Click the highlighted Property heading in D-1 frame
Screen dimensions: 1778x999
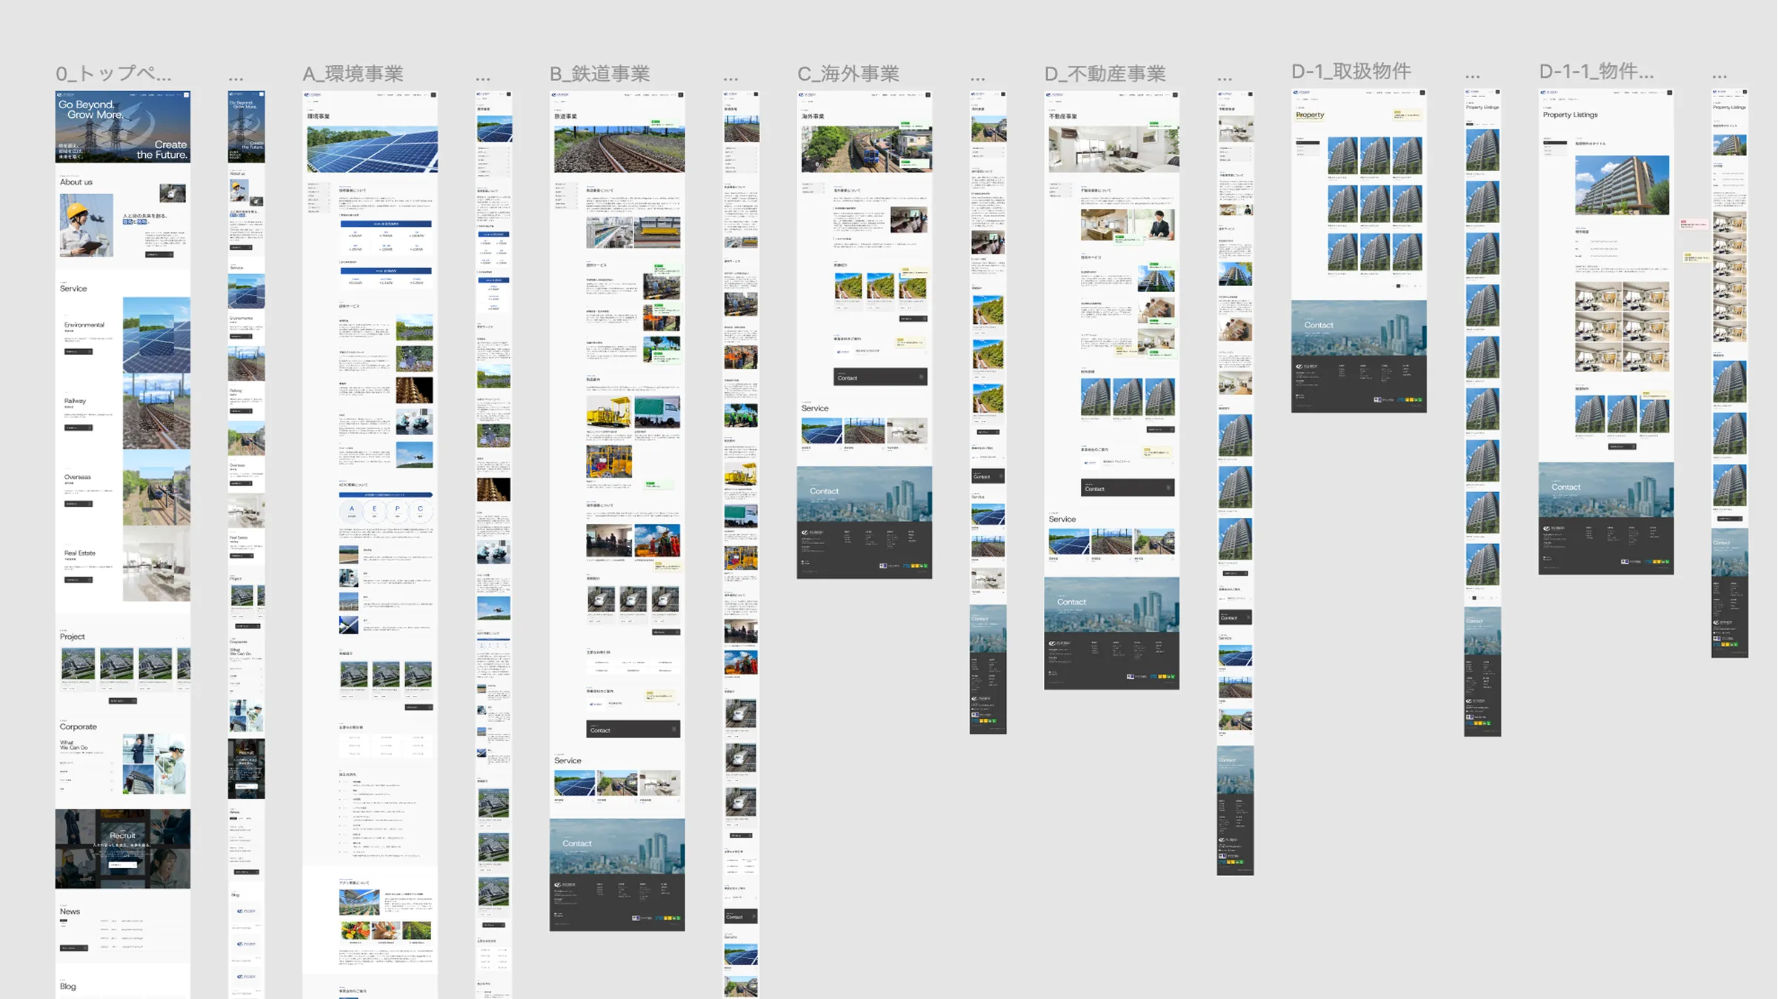pyautogui.click(x=1310, y=115)
